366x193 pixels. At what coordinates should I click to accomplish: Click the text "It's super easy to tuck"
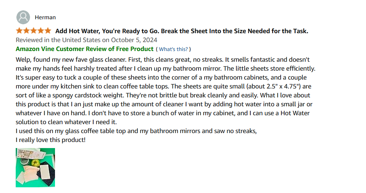pyautogui.click(x=46, y=78)
